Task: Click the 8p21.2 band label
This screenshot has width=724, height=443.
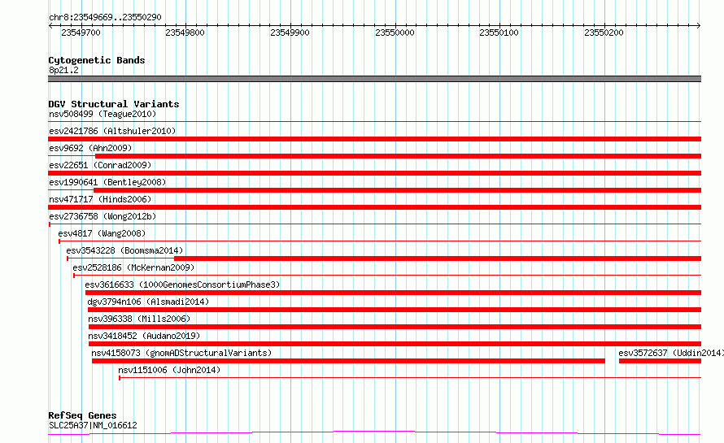Action: click(x=63, y=70)
